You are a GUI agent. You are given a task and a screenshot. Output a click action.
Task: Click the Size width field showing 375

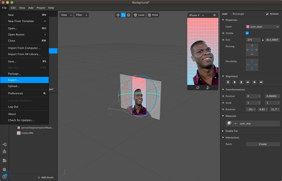click(253, 40)
